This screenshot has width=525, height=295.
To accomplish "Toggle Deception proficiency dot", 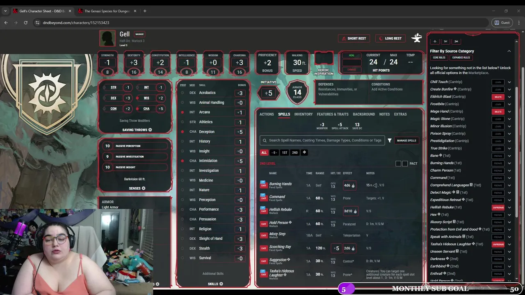I will [x=183, y=132].
